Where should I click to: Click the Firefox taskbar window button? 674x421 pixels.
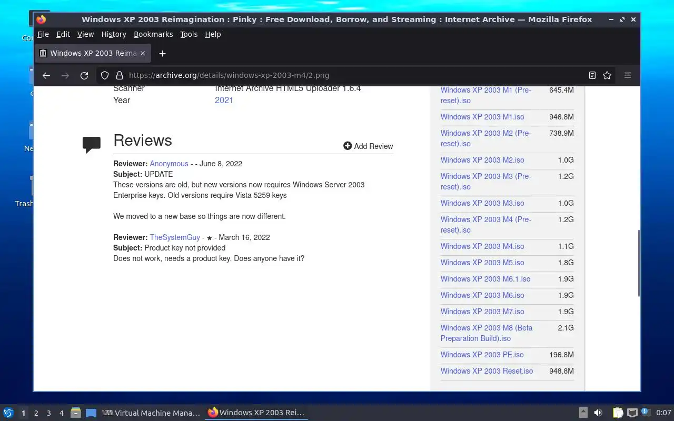tap(256, 413)
